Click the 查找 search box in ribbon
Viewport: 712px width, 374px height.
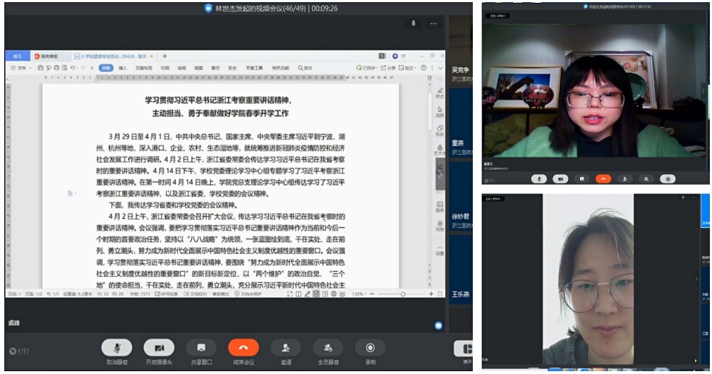(x=305, y=68)
